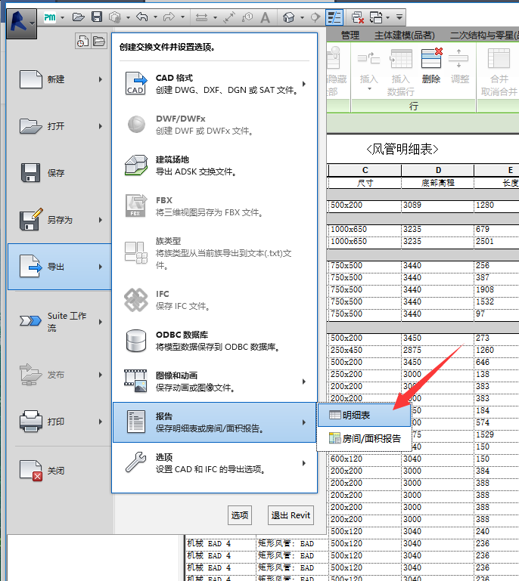Image resolution: width=519 pixels, height=581 pixels.
Task: Click the 关闭 document icon in menu
Action: tap(31, 471)
